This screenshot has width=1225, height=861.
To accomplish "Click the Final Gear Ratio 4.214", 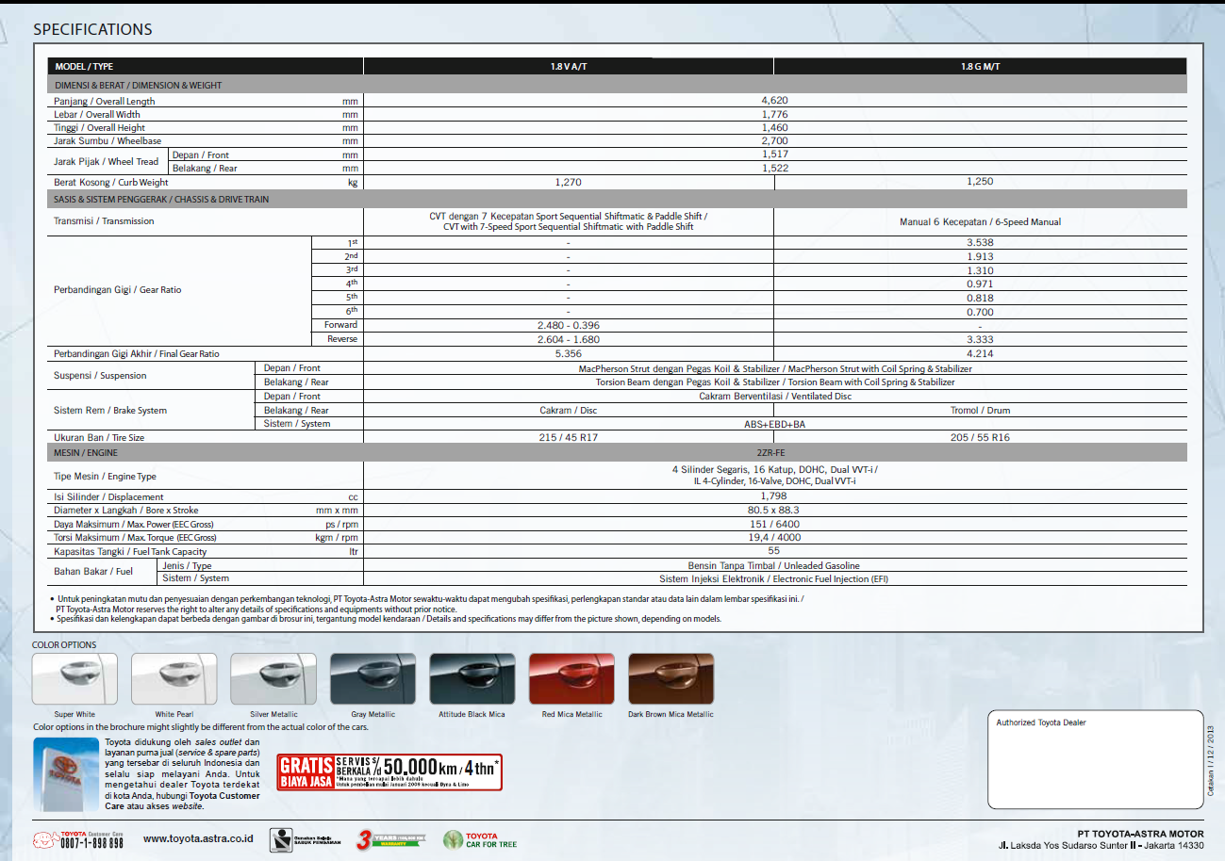I will pyautogui.click(x=980, y=354).
